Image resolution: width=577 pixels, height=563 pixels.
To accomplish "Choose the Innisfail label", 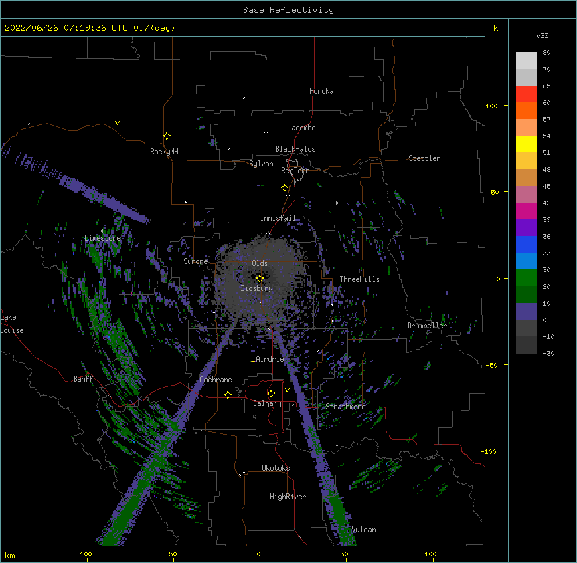I will [x=278, y=218].
